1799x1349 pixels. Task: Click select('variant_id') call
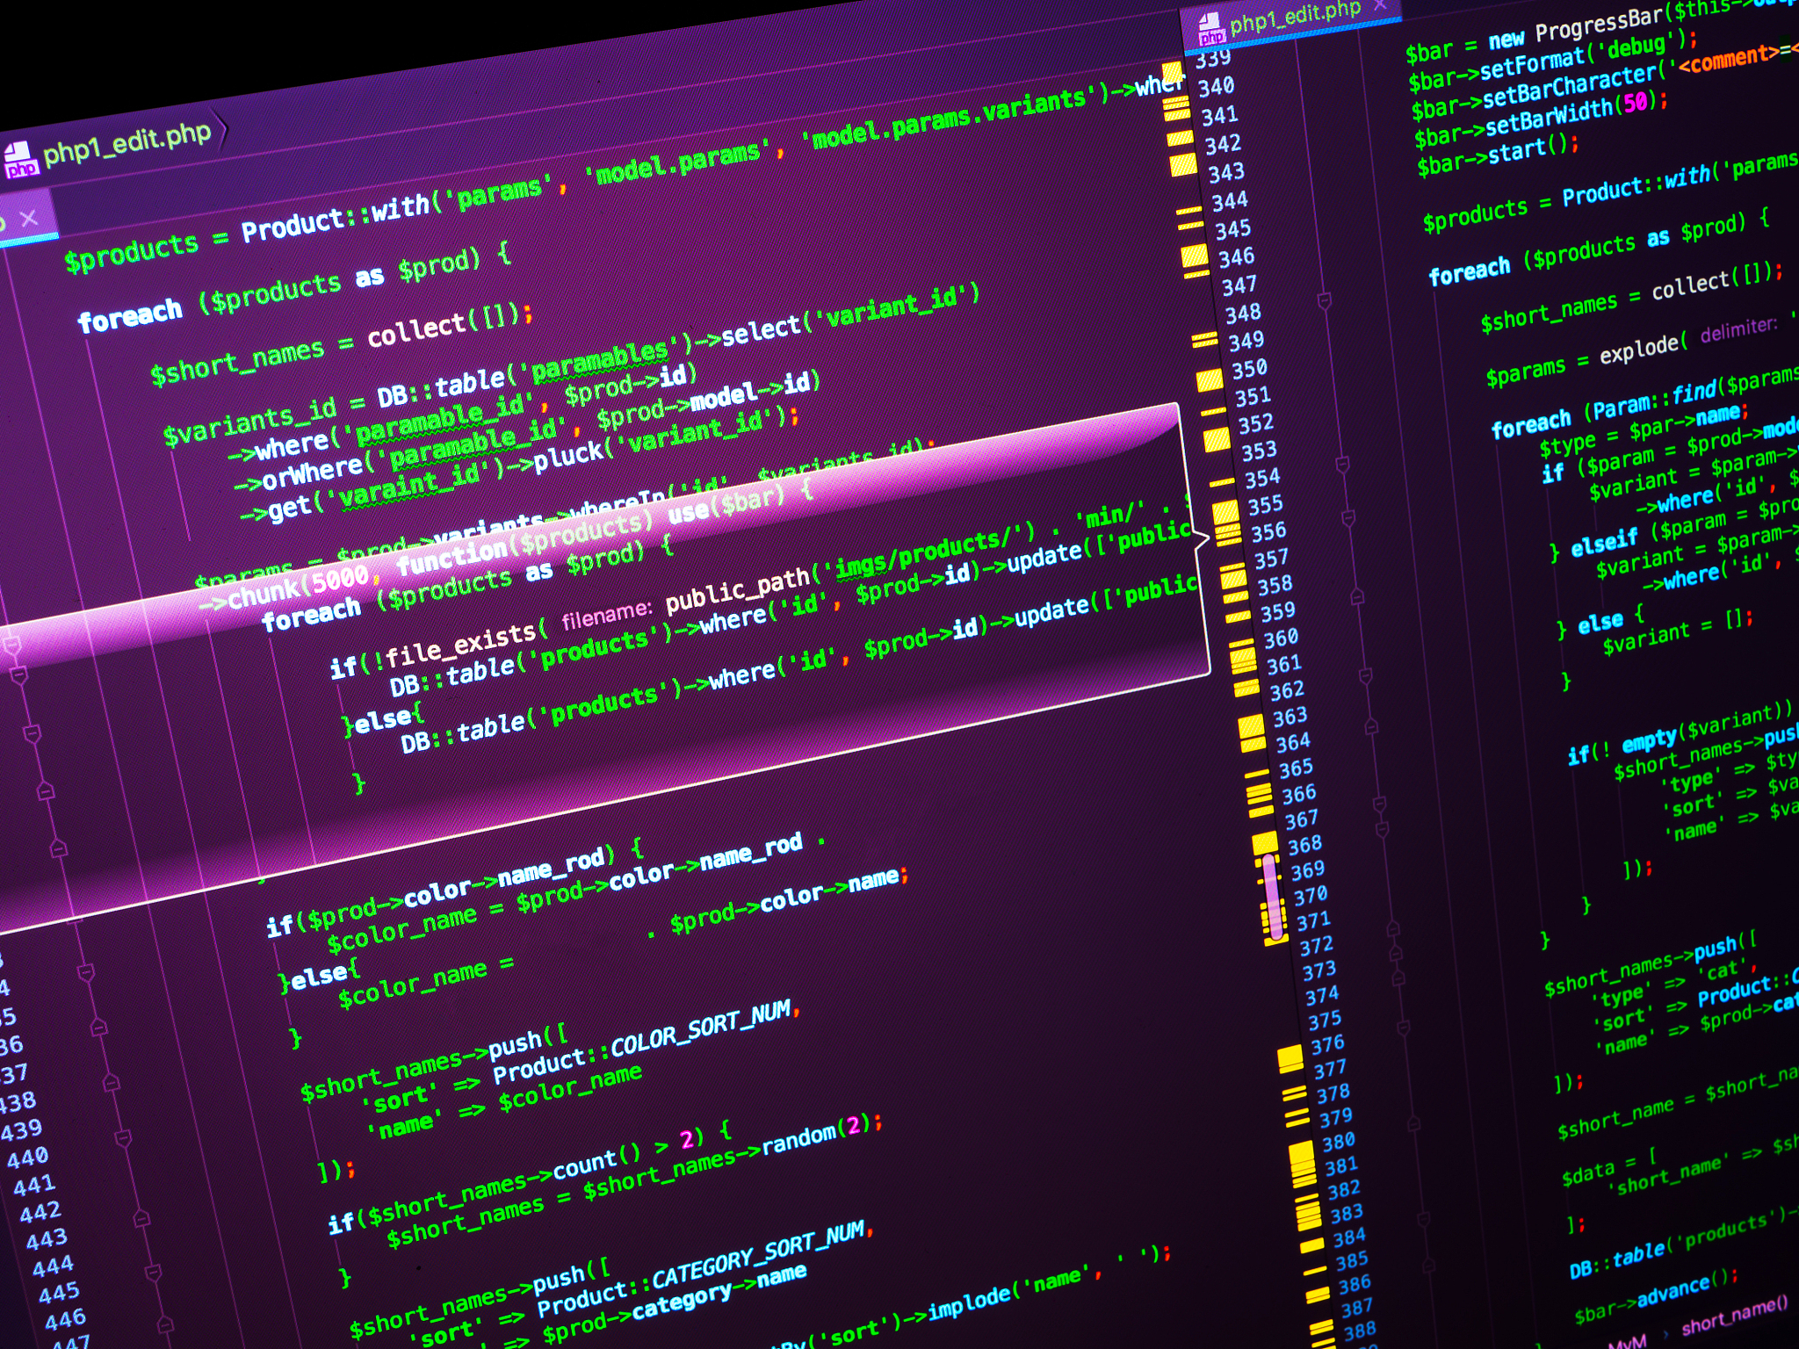click(849, 316)
